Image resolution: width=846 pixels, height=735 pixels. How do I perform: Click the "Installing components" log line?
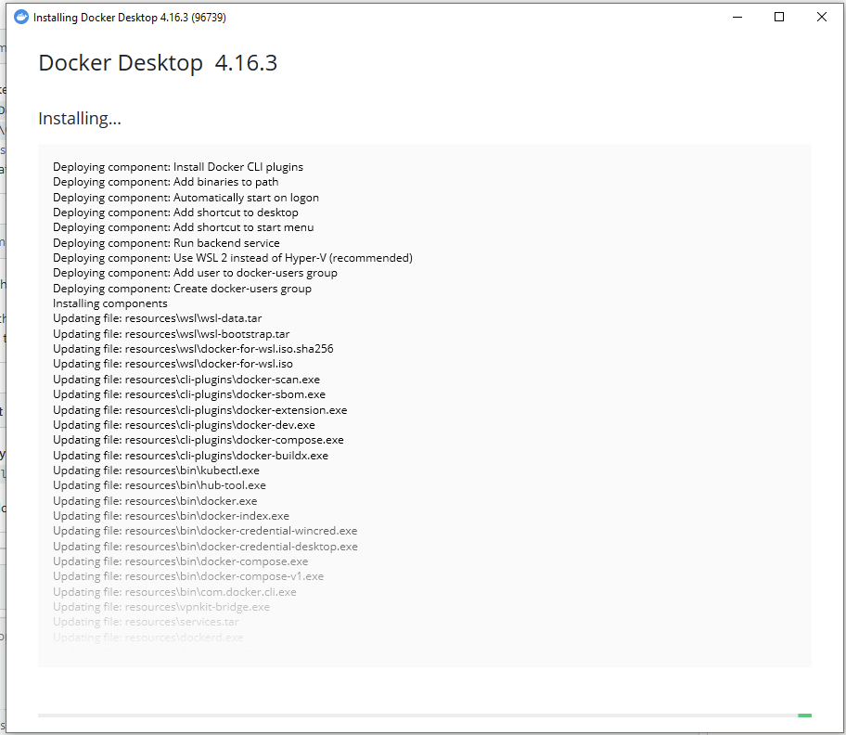(109, 303)
